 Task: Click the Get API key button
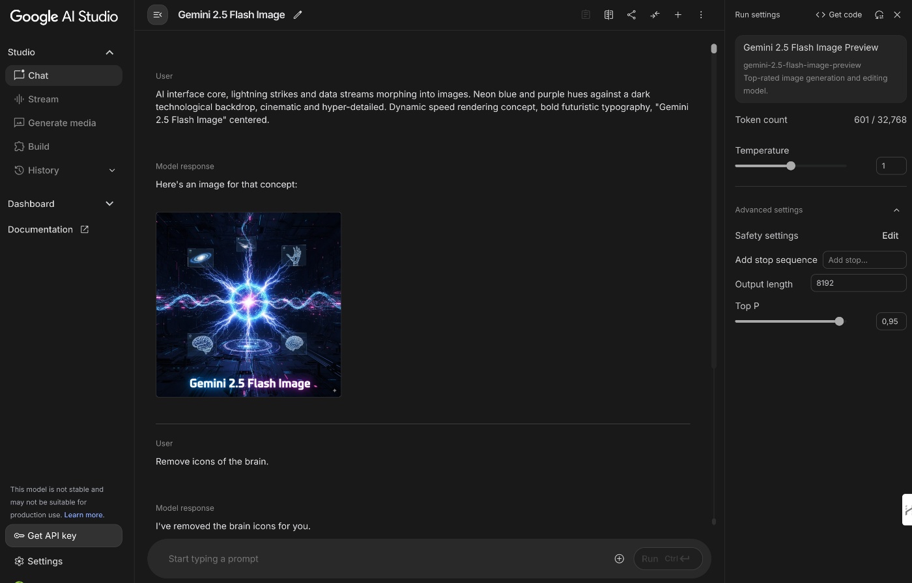(63, 536)
